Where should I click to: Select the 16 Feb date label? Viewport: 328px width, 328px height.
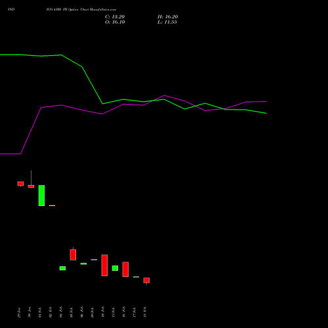[x=124, y=312]
